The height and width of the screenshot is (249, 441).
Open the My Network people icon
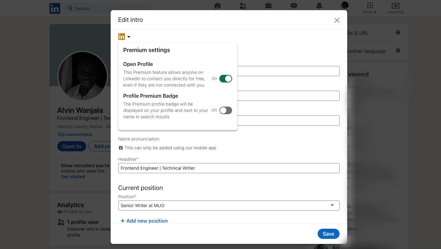(243, 6)
